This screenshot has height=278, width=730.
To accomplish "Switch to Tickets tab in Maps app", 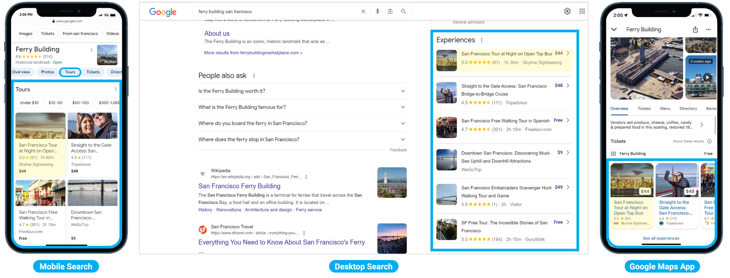I will point(644,109).
